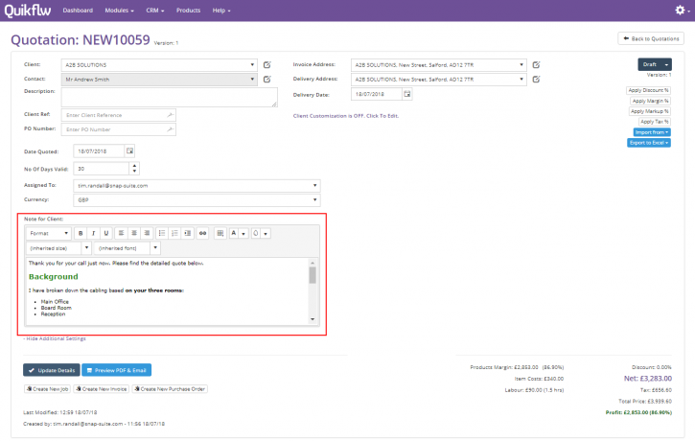This screenshot has width=695, height=441.
Task: Open the CRM menu
Action: [x=155, y=11]
